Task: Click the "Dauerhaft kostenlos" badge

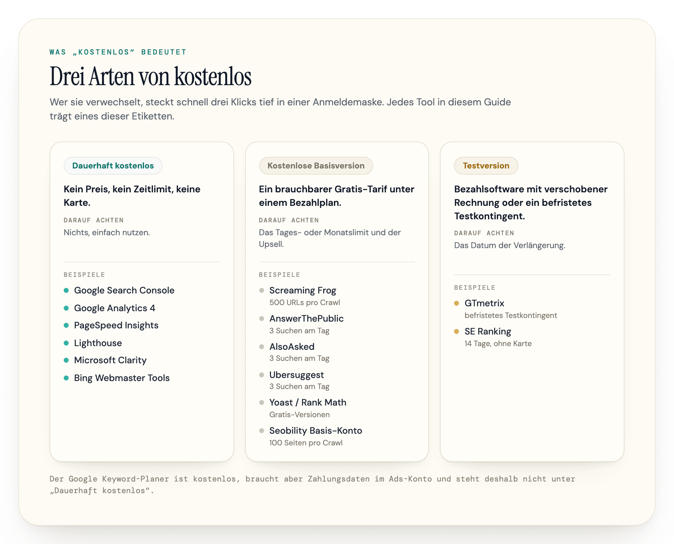Action: [113, 165]
